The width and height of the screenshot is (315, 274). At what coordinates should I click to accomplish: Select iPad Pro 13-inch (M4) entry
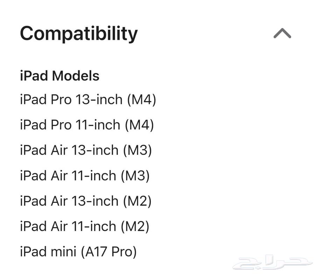[x=88, y=99]
